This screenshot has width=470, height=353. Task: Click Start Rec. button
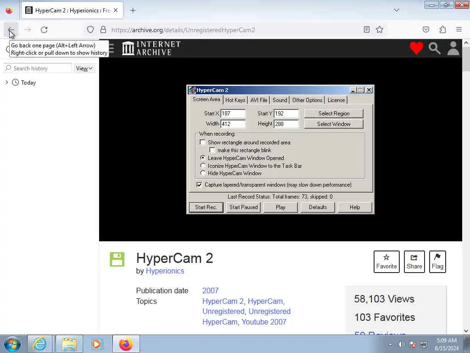pos(206,207)
